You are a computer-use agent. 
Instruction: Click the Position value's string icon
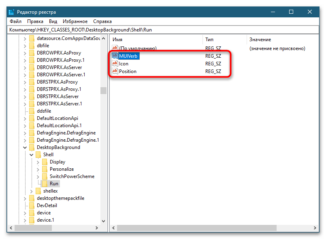(x=115, y=71)
